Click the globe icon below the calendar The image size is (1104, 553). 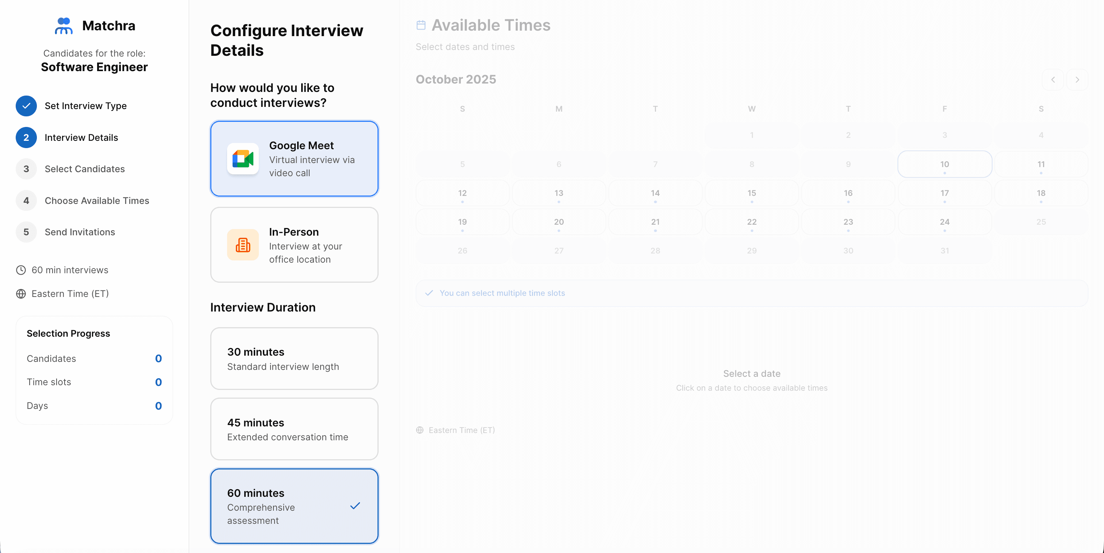419,430
